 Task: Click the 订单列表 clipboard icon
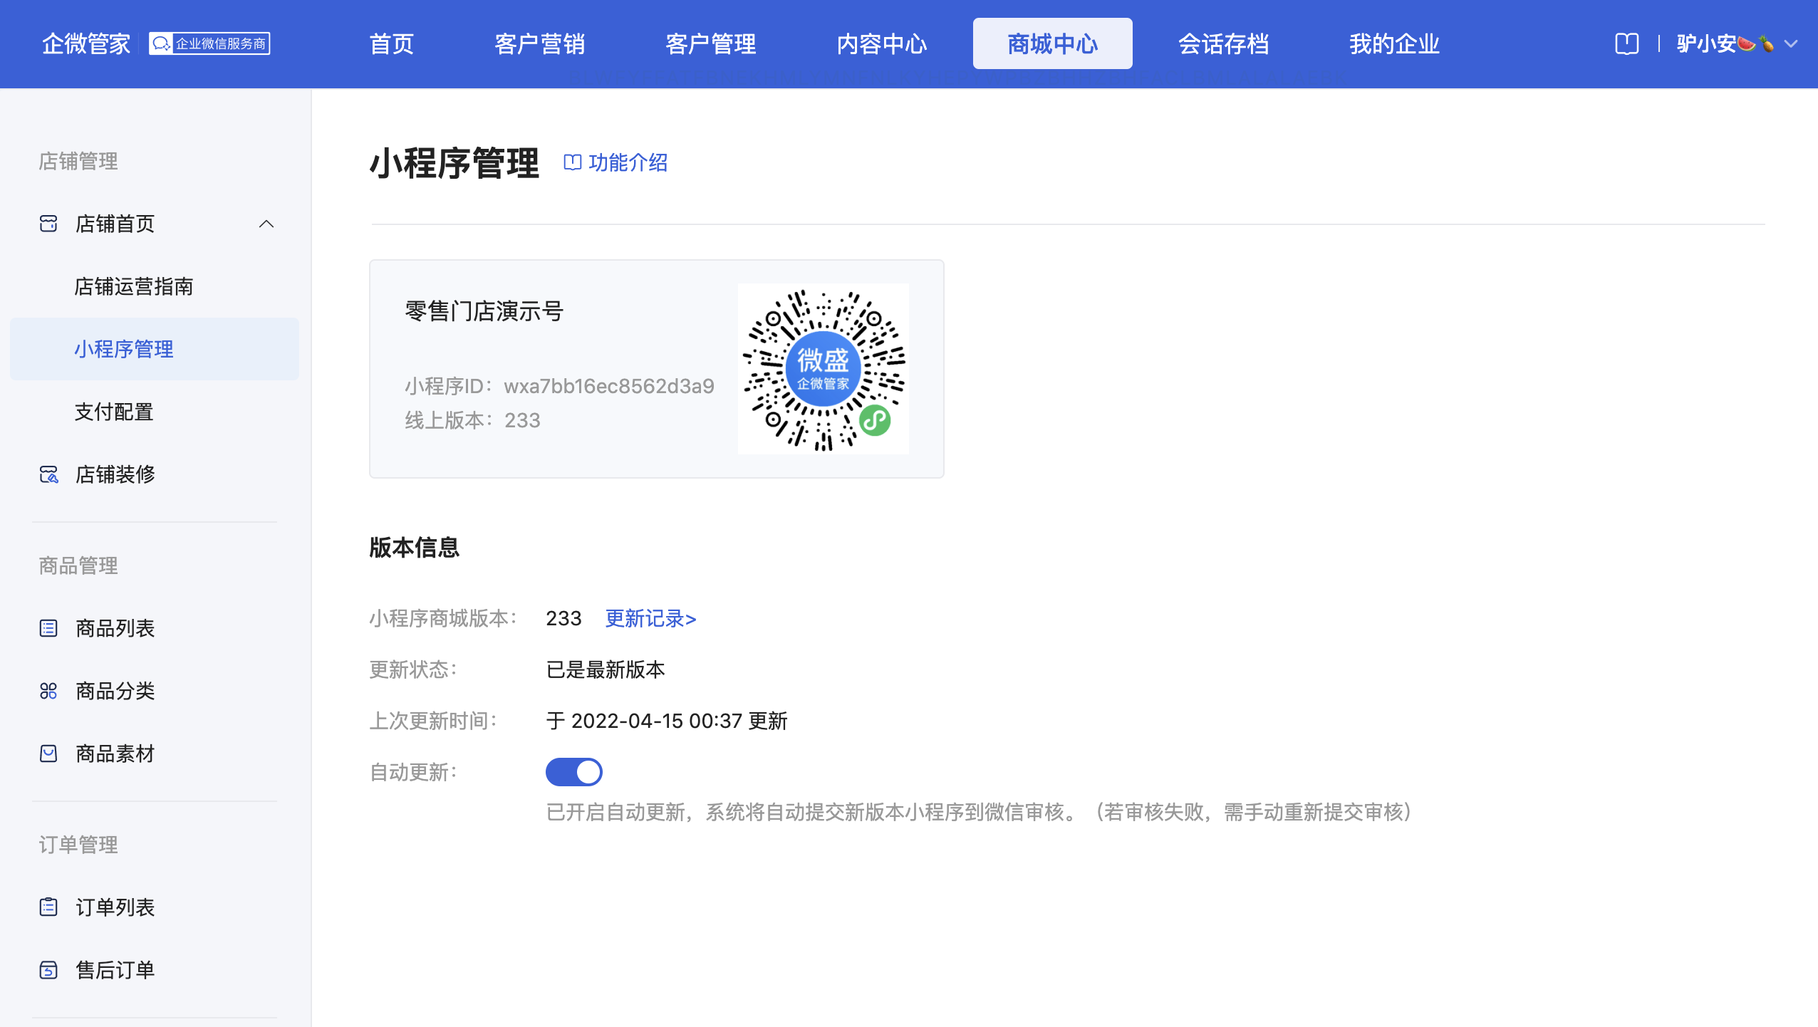pyautogui.click(x=48, y=907)
